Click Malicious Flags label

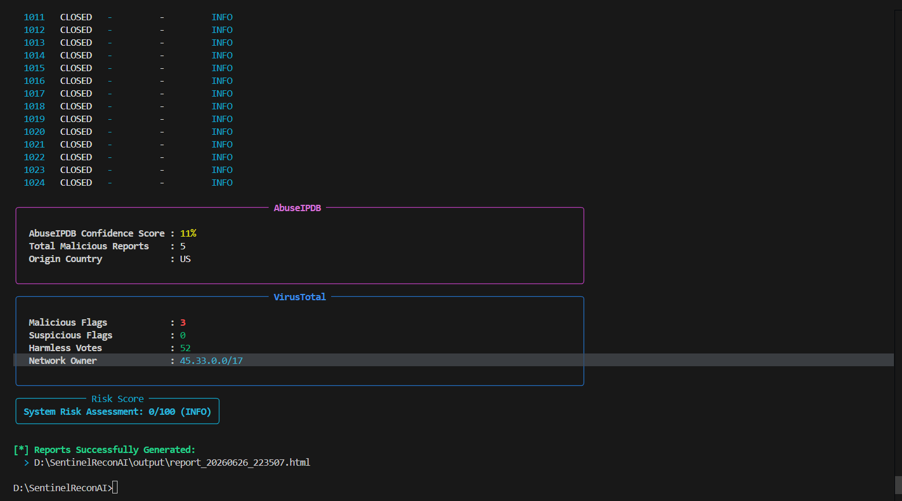click(x=68, y=323)
